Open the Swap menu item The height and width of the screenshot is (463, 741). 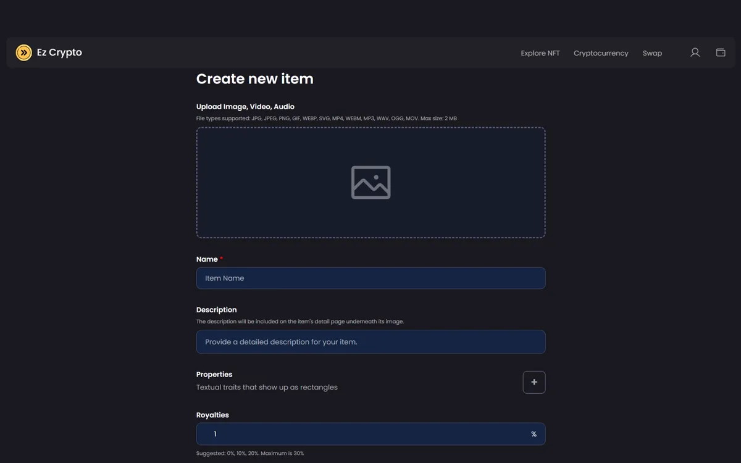click(652, 53)
